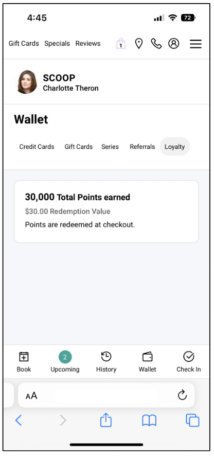Switch to the Credit Cards tab
Screen dimensions: 214x456
click(37, 147)
